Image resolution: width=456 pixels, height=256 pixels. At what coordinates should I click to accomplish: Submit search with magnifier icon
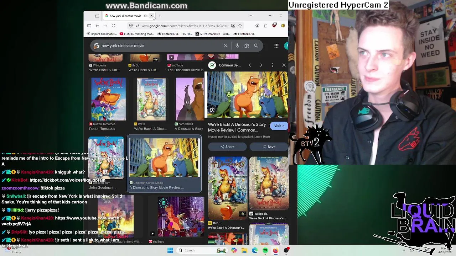(x=256, y=46)
